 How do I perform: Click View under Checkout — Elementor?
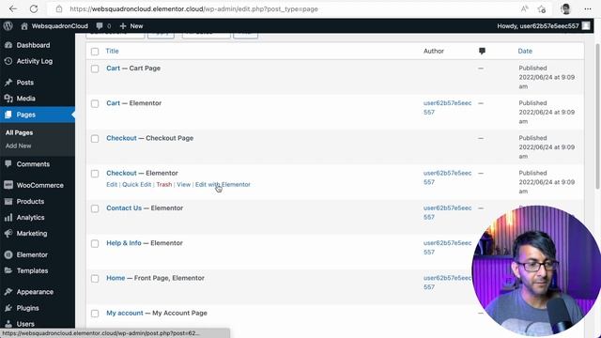[184, 184]
